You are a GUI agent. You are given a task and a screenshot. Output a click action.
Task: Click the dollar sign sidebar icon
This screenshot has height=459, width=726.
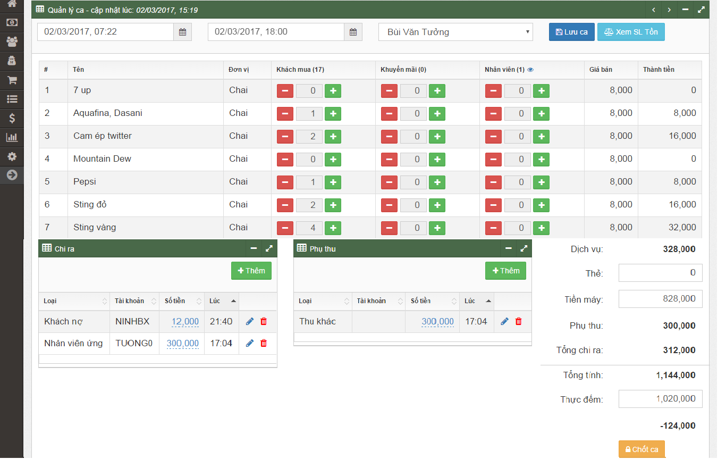click(12, 118)
